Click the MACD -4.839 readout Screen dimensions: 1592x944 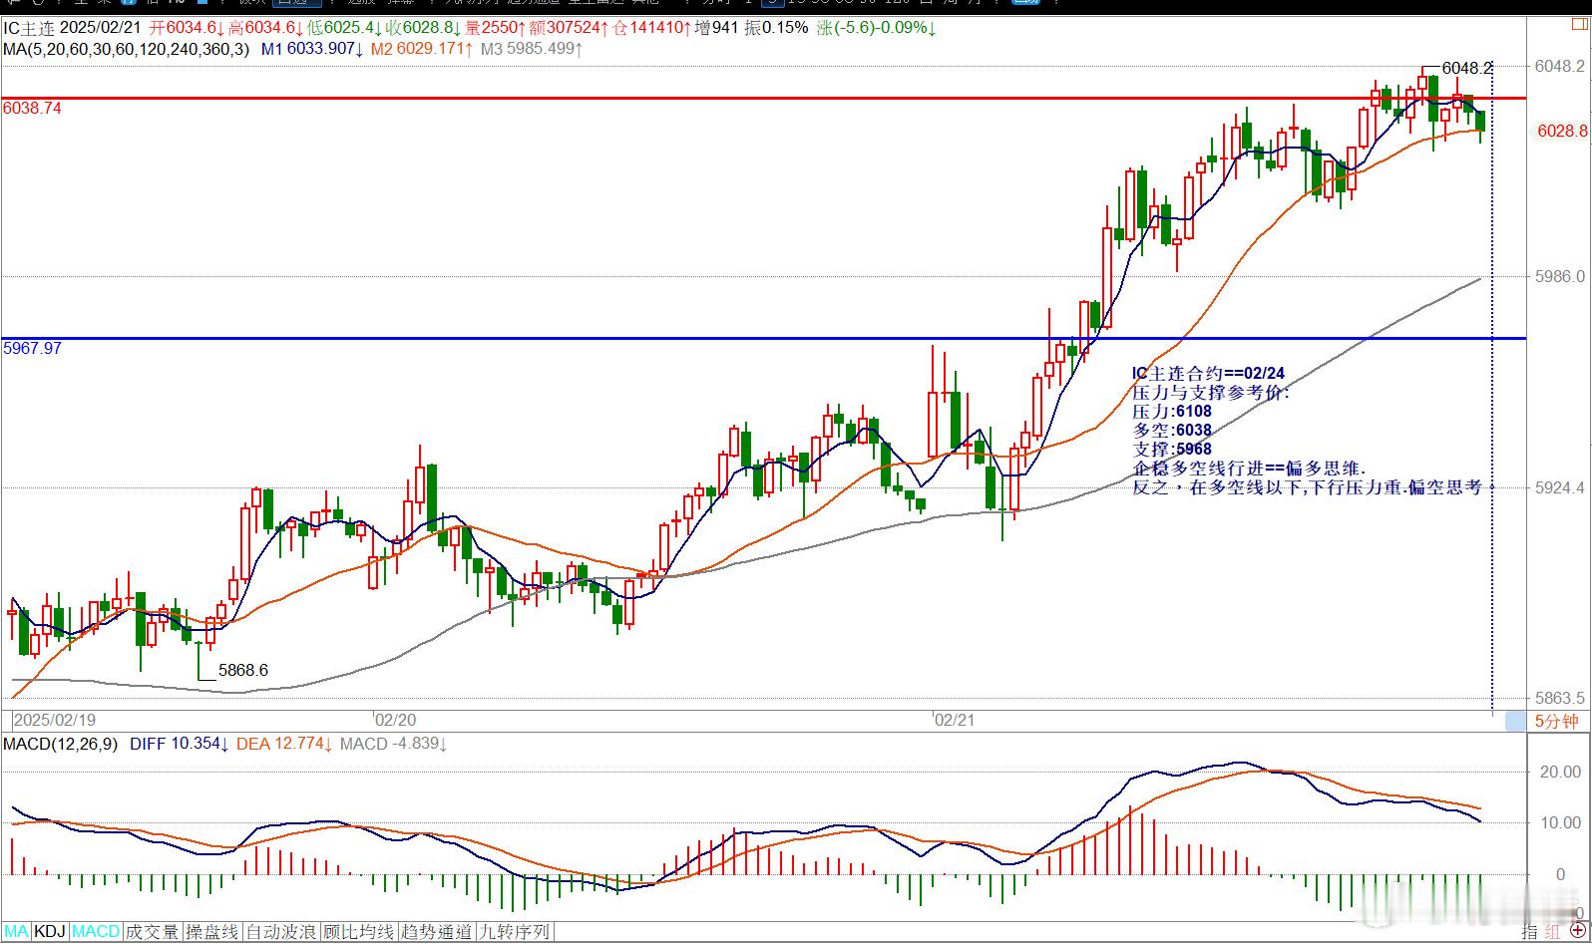point(394,744)
